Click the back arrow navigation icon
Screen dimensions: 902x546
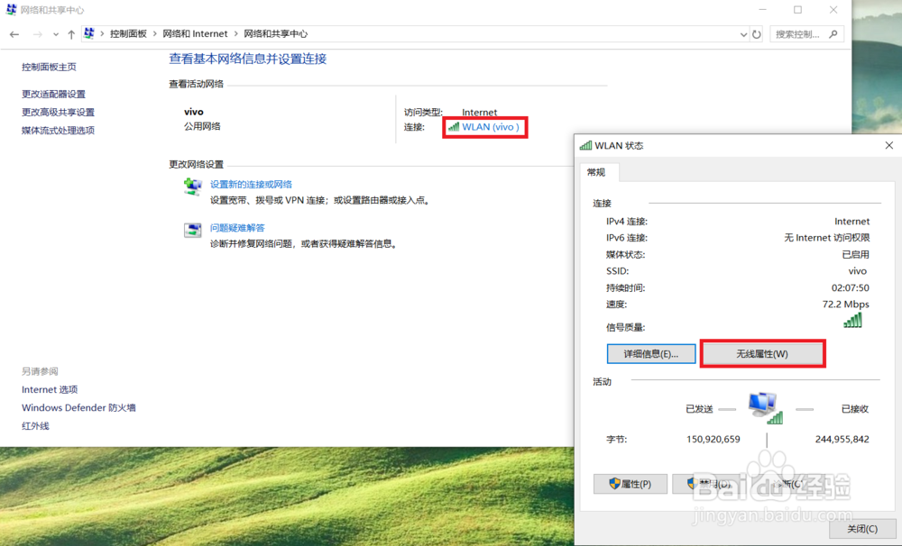14,33
